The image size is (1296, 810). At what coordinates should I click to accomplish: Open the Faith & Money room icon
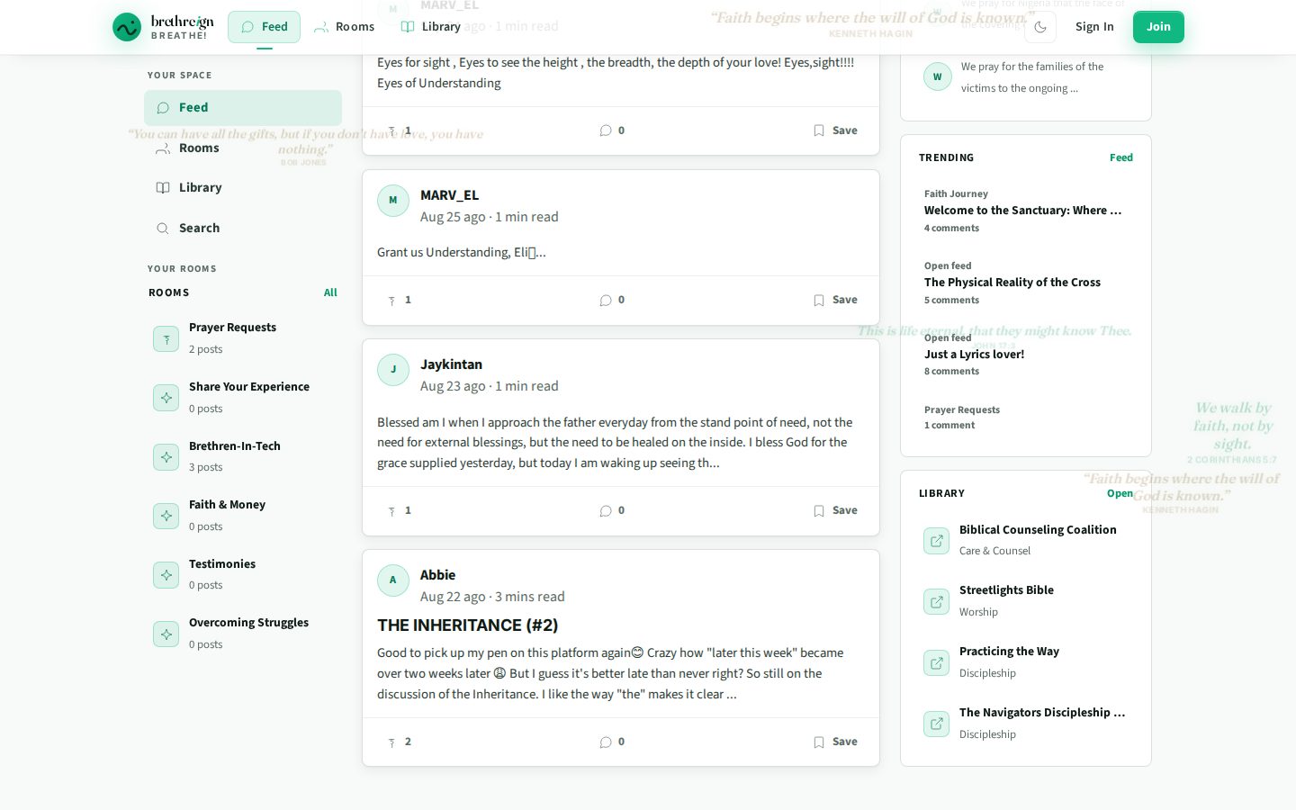[x=166, y=516]
